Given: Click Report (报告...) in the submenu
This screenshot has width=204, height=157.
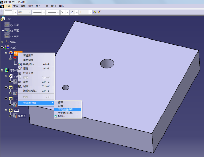Looking at the screenshot, I should point(61,116).
